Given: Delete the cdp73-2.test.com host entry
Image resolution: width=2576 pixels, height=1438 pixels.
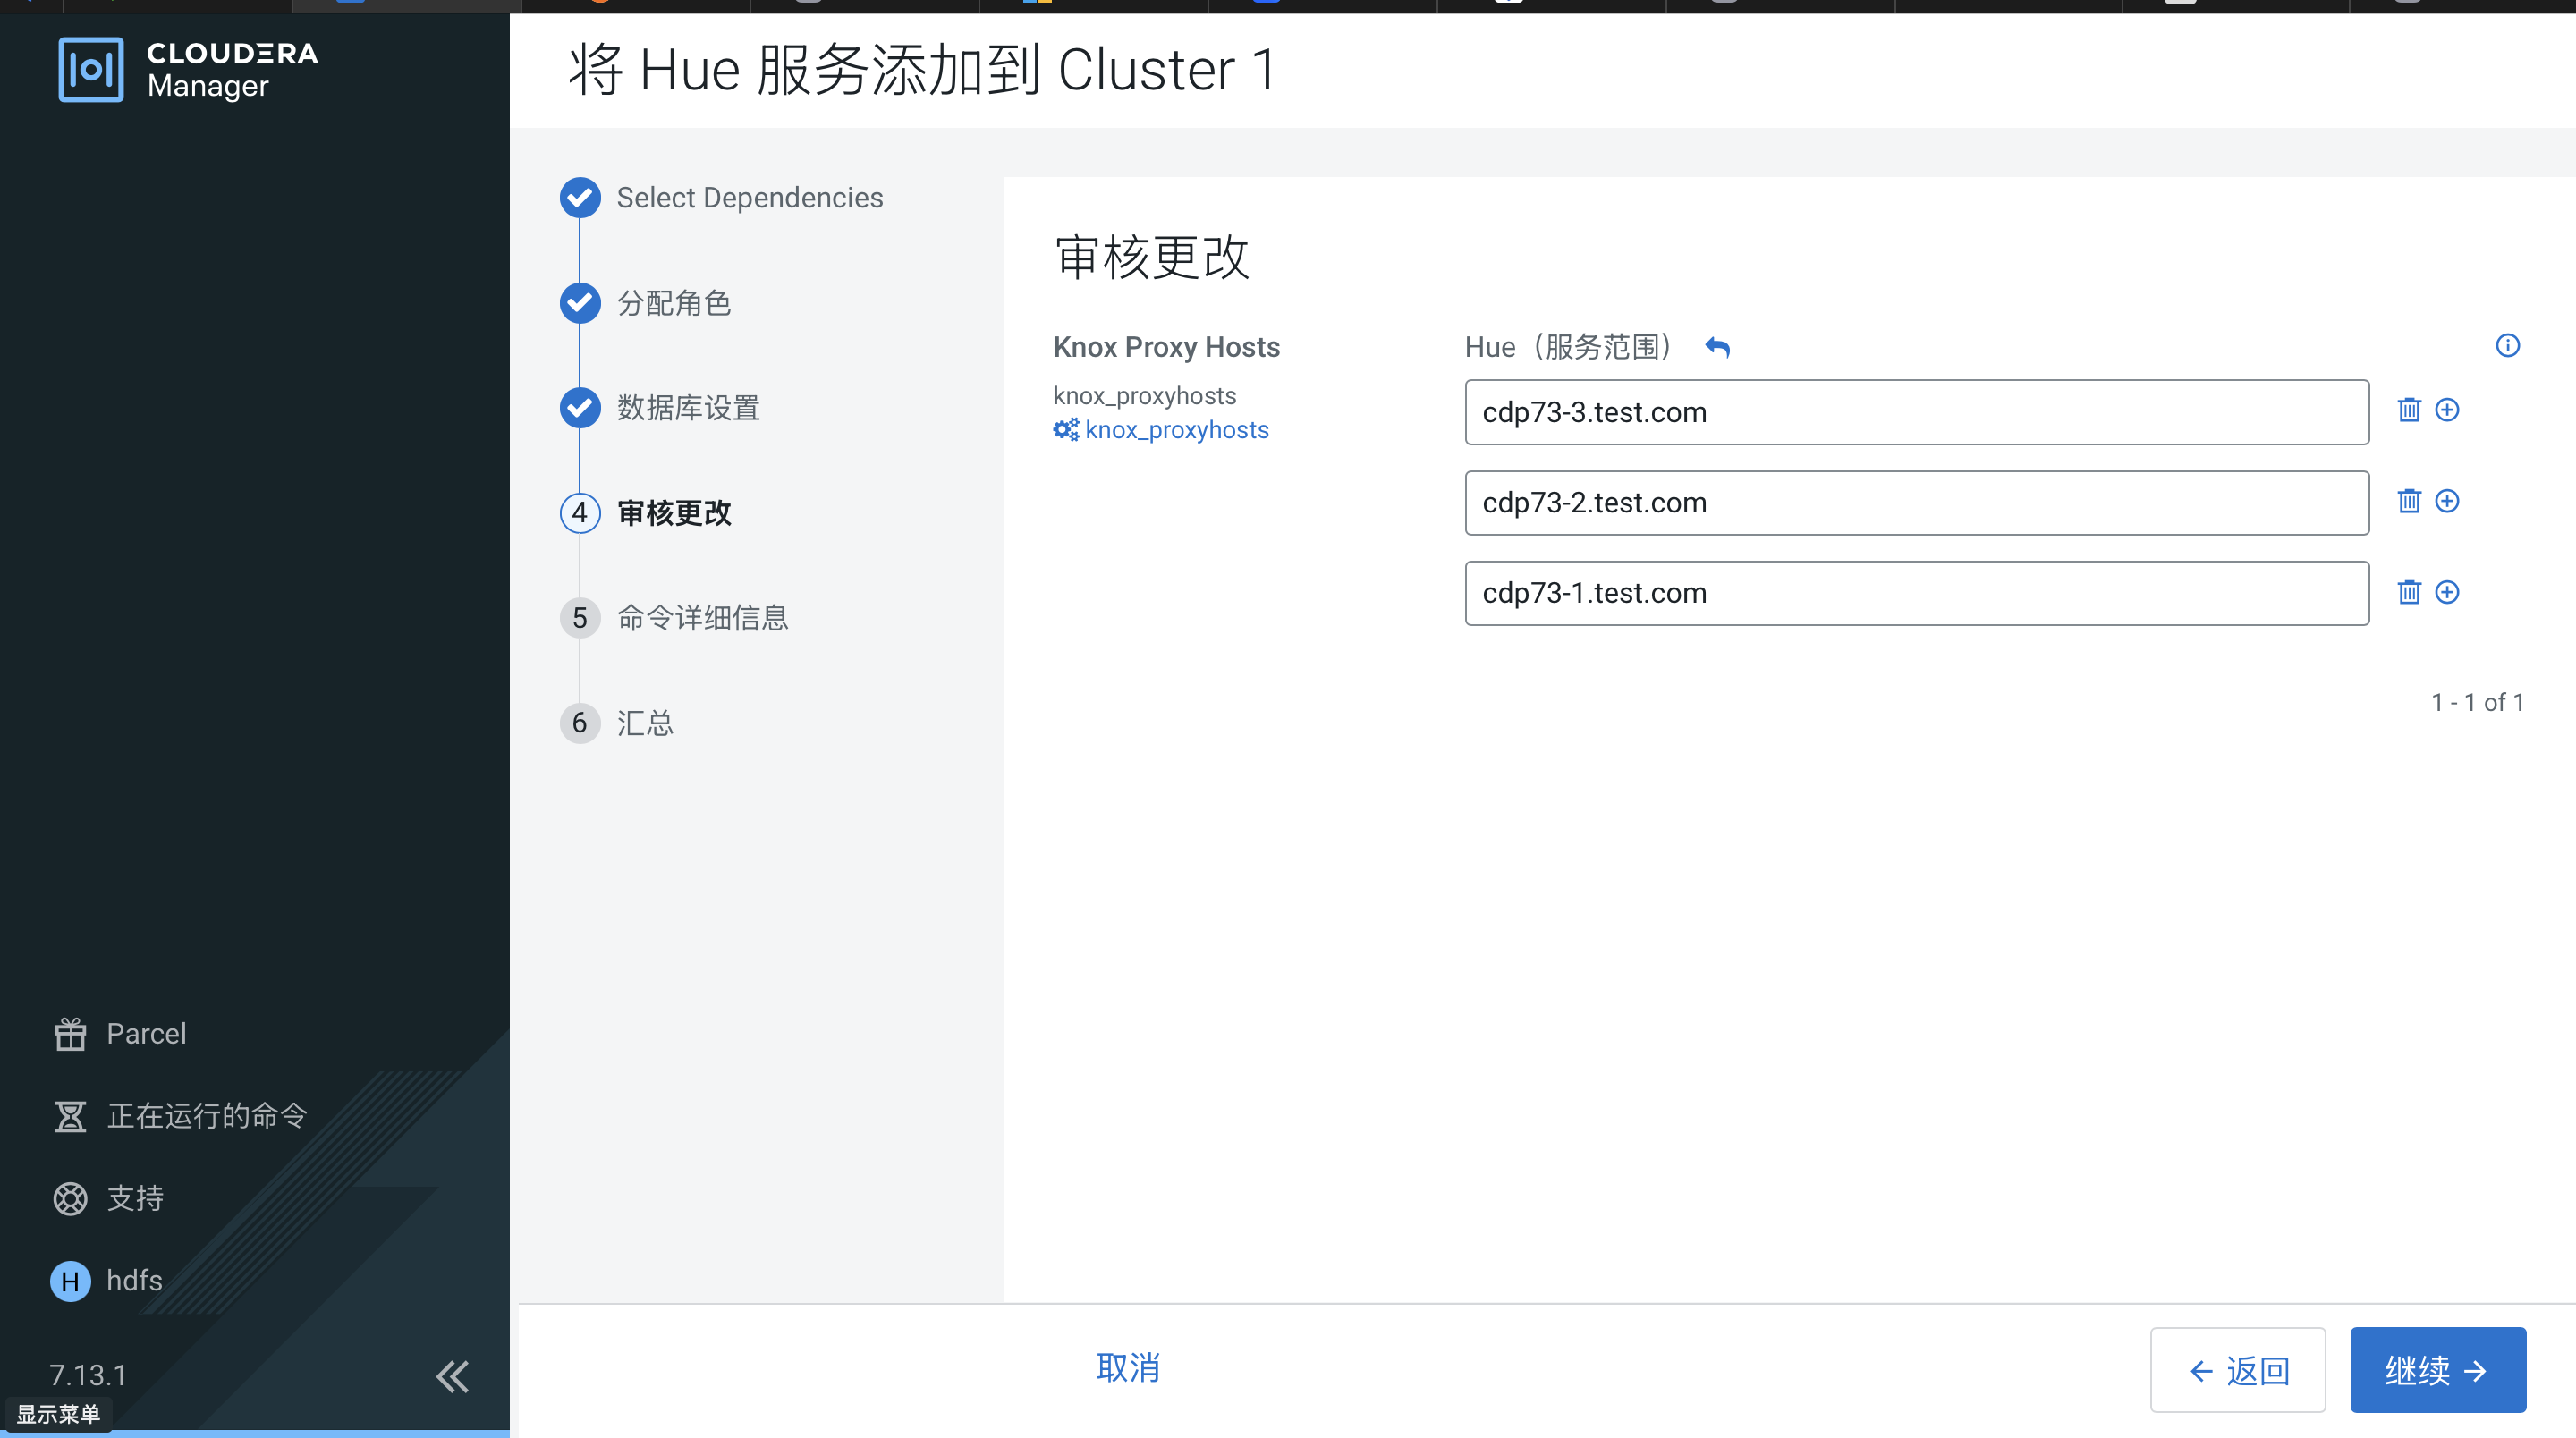Looking at the screenshot, I should (2408, 501).
